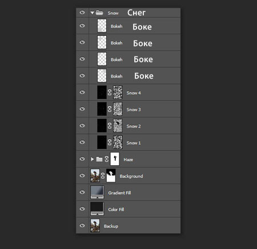The width and height of the screenshot is (257, 249).
Task: Toggle visibility of the Backup layer
Action: click(x=82, y=226)
